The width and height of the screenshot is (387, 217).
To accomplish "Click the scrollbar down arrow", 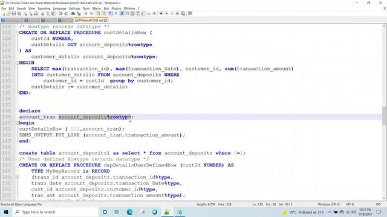I will point(385,198).
